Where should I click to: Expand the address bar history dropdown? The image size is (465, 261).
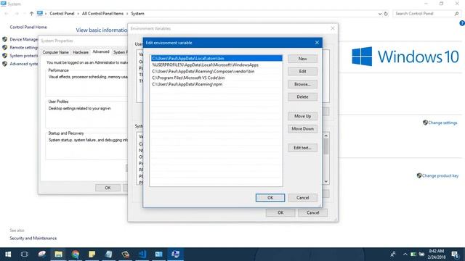(x=380, y=14)
